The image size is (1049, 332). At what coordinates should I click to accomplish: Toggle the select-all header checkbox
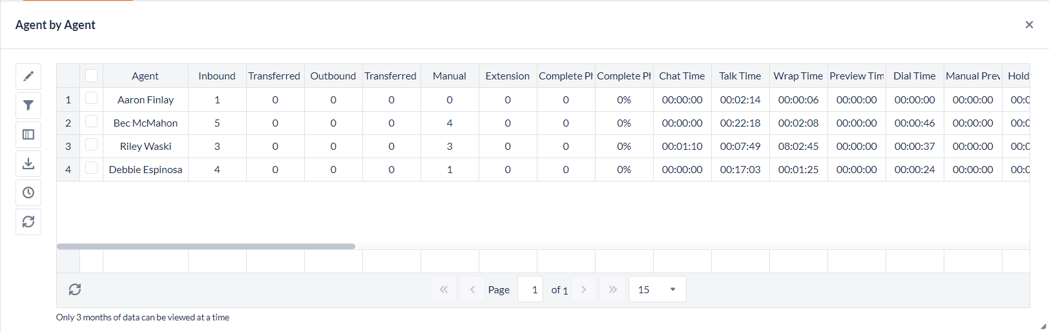[92, 76]
